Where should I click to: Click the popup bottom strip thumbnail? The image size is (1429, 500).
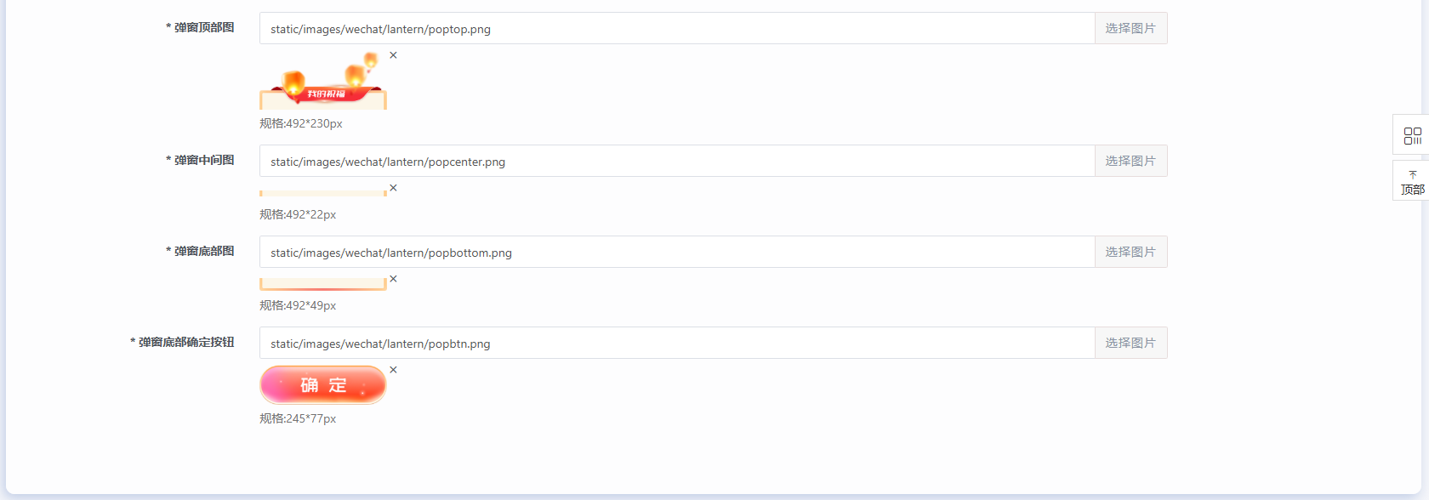coord(323,284)
